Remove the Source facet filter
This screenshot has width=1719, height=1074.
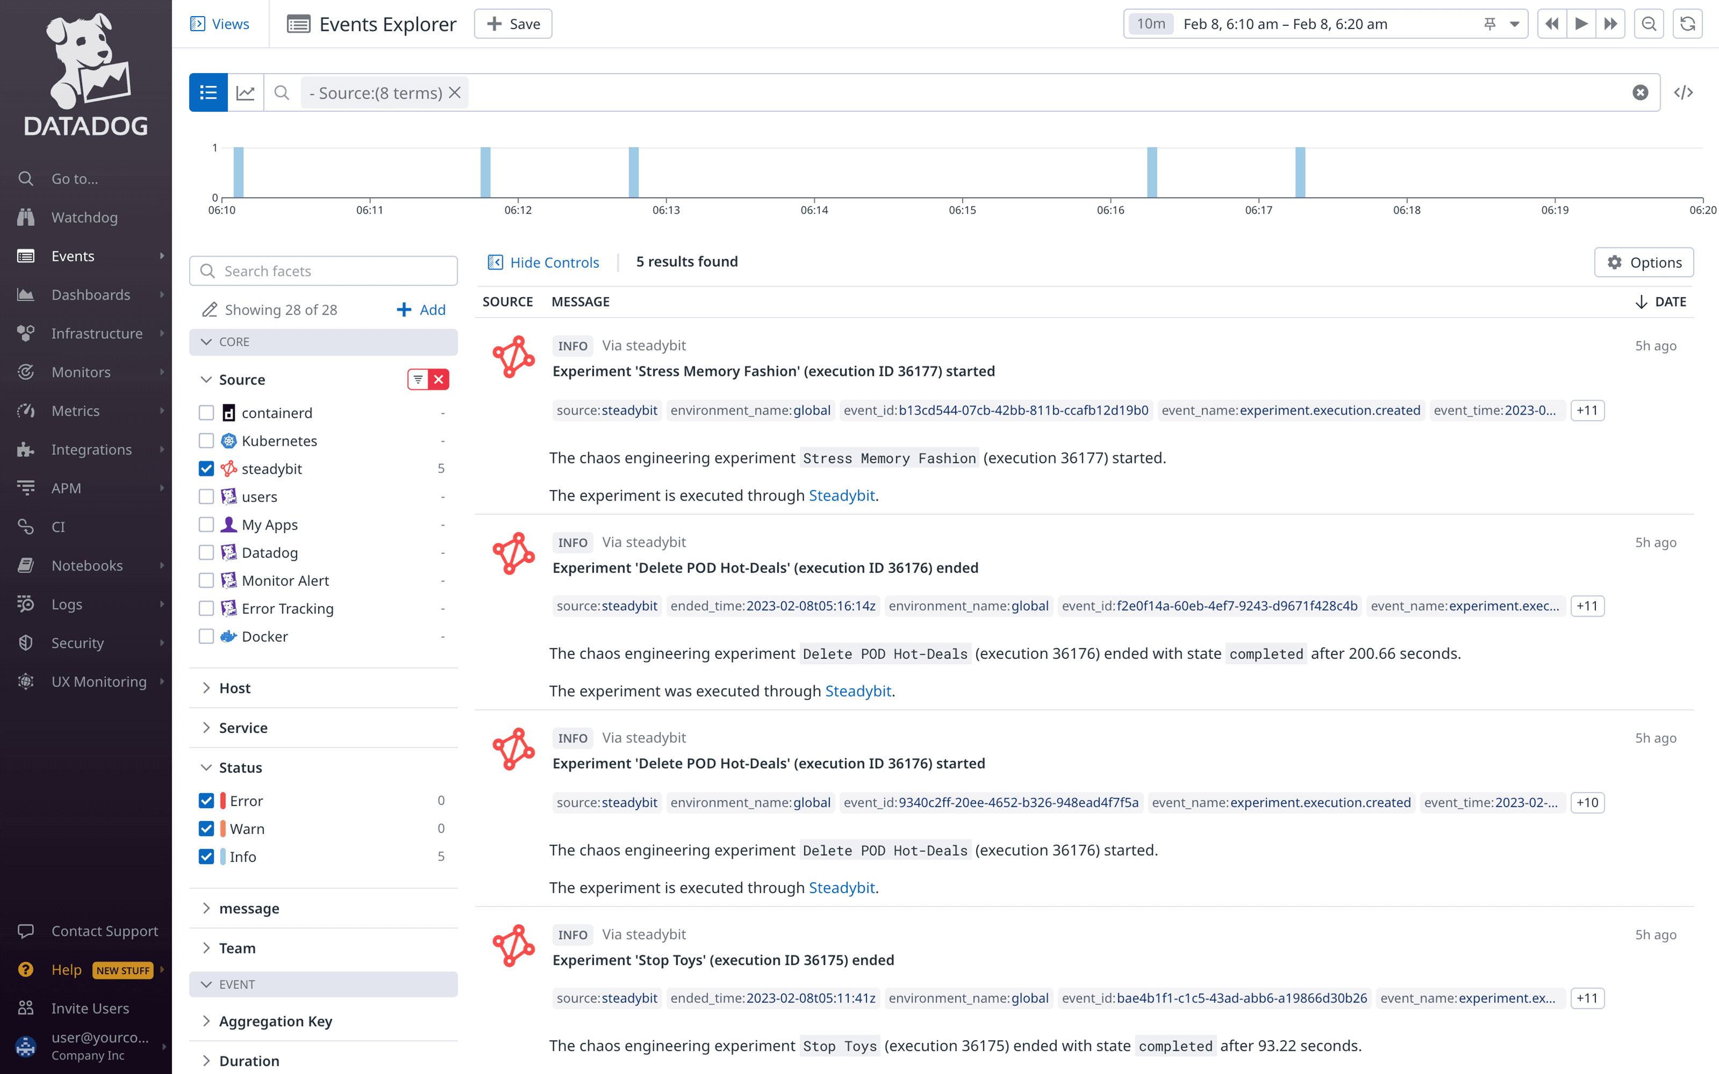(x=439, y=379)
